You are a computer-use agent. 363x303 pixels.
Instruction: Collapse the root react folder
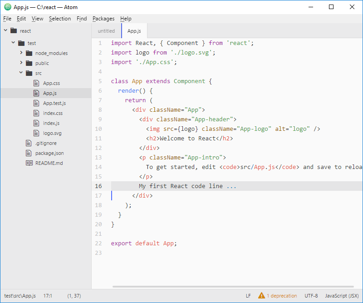6,31
